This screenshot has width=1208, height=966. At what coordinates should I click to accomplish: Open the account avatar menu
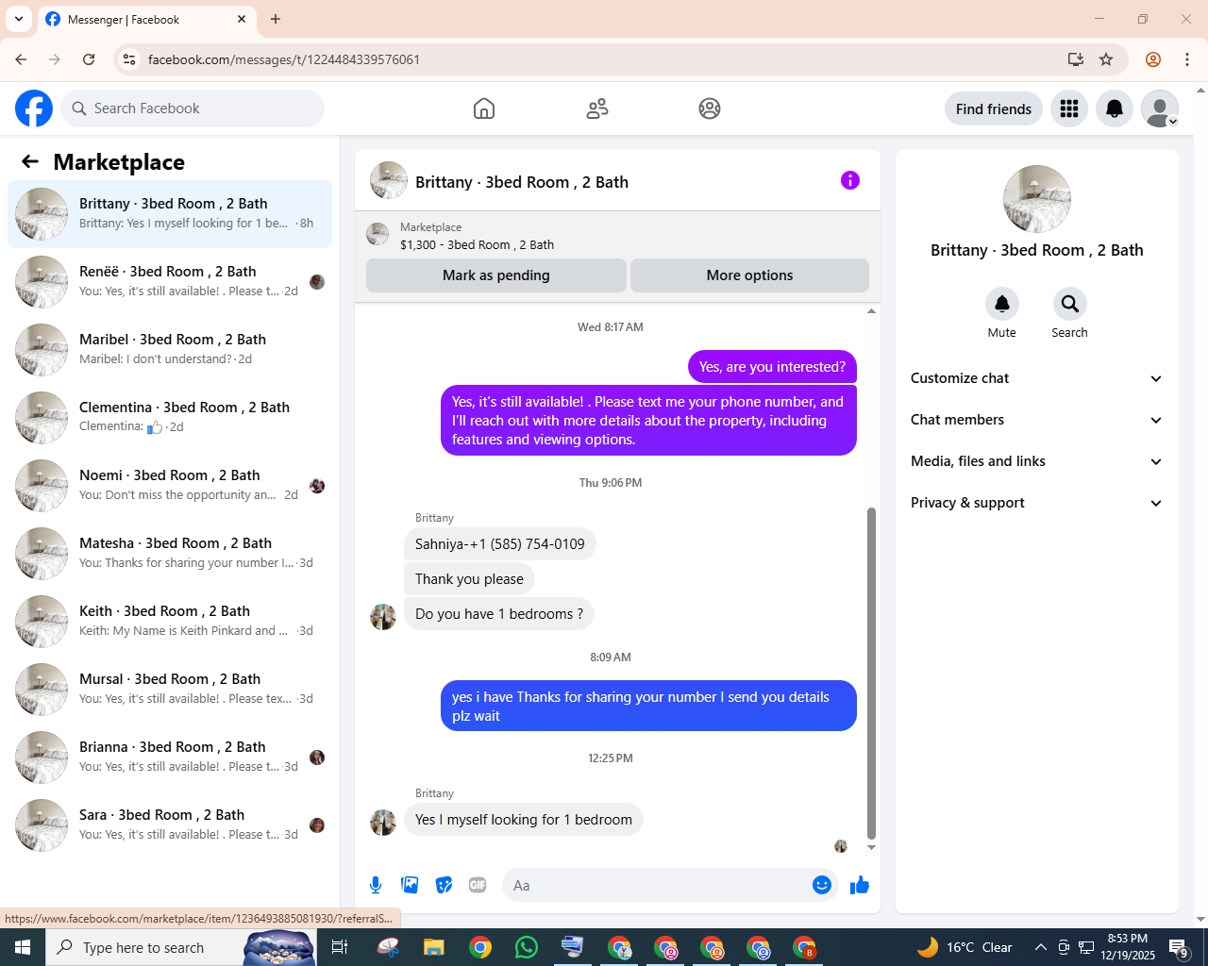point(1160,109)
